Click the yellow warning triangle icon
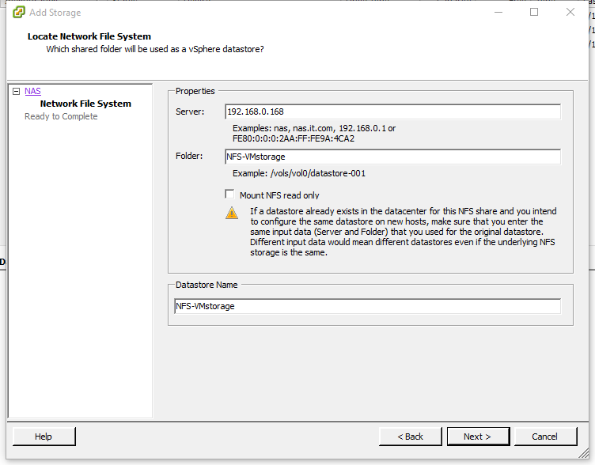 (x=231, y=212)
